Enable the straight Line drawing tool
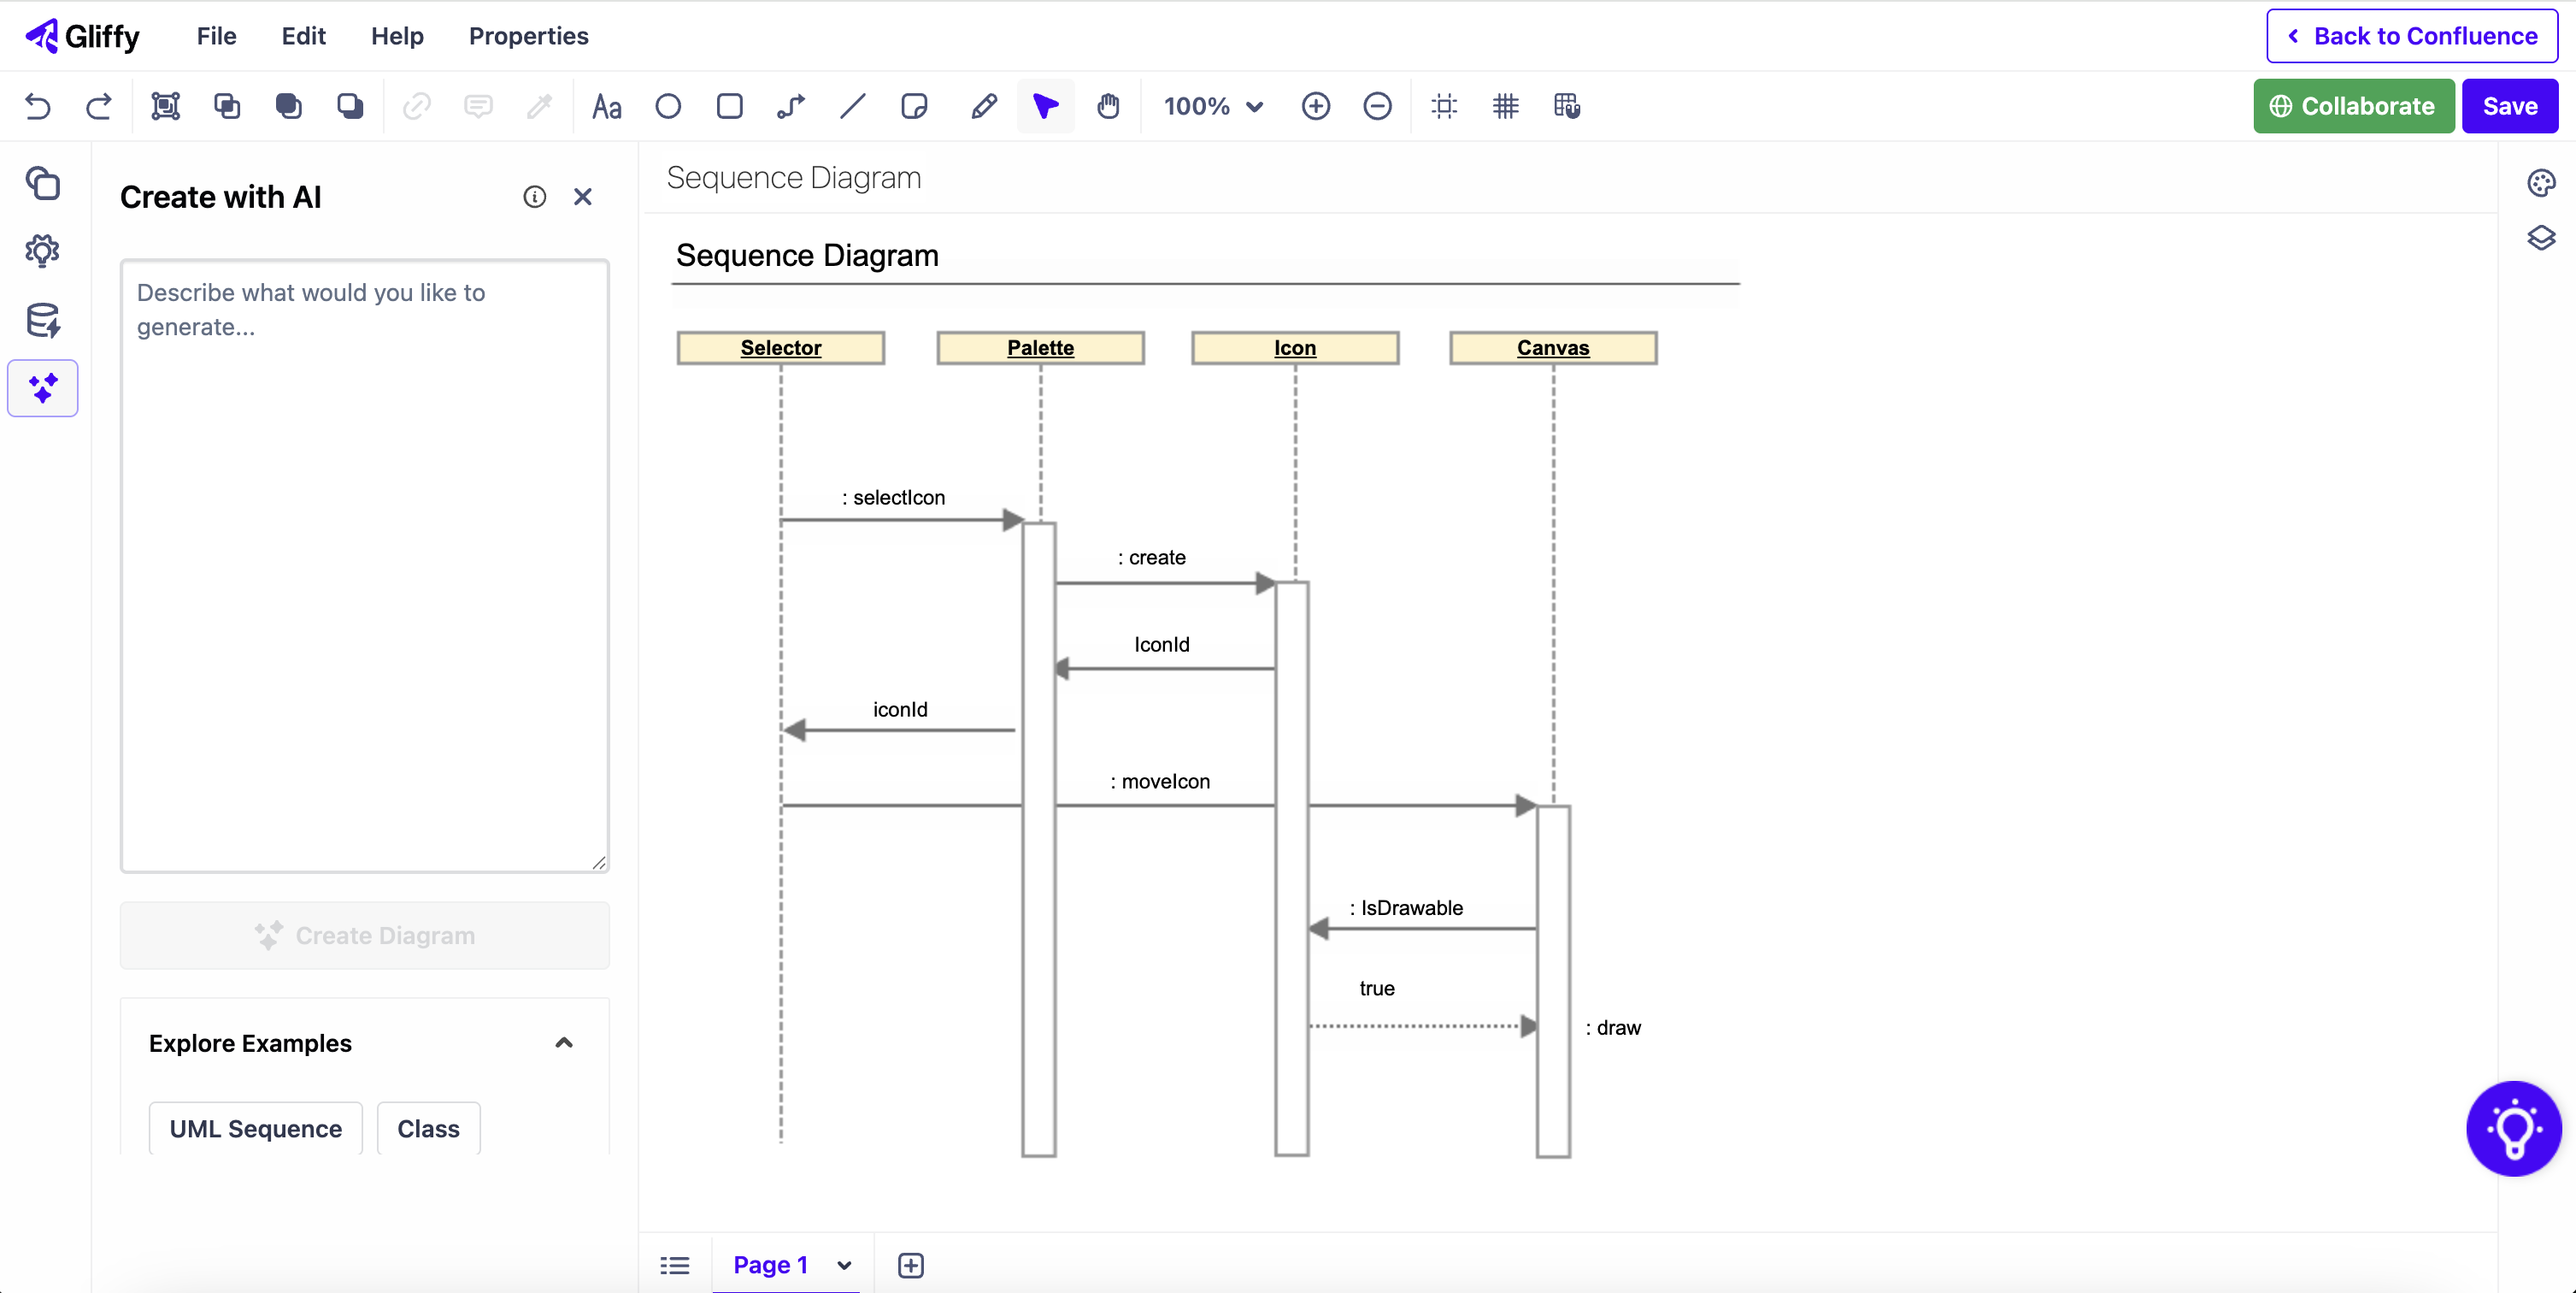 coord(851,106)
